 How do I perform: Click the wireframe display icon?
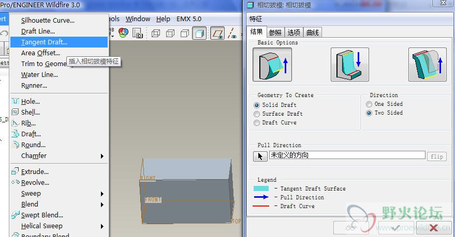click(156, 33)
